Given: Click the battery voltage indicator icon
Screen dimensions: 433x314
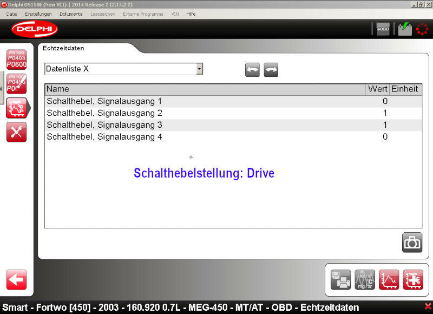Looking at the screenshot, I should point(404,29).
